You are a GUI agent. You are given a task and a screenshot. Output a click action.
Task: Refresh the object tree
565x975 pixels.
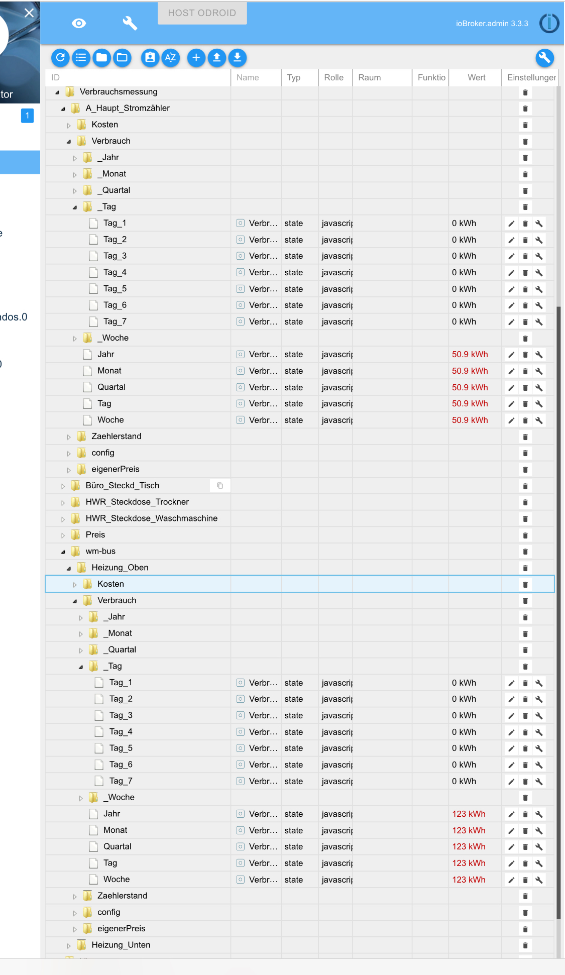tap(60, 58)
